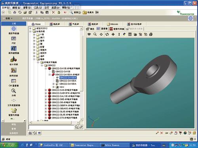Click the search magnifier beside the tree input

(76, 127)
